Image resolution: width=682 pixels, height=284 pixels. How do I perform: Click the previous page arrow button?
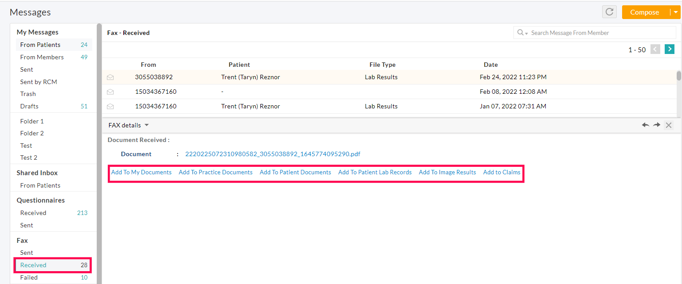click(655, 49)
